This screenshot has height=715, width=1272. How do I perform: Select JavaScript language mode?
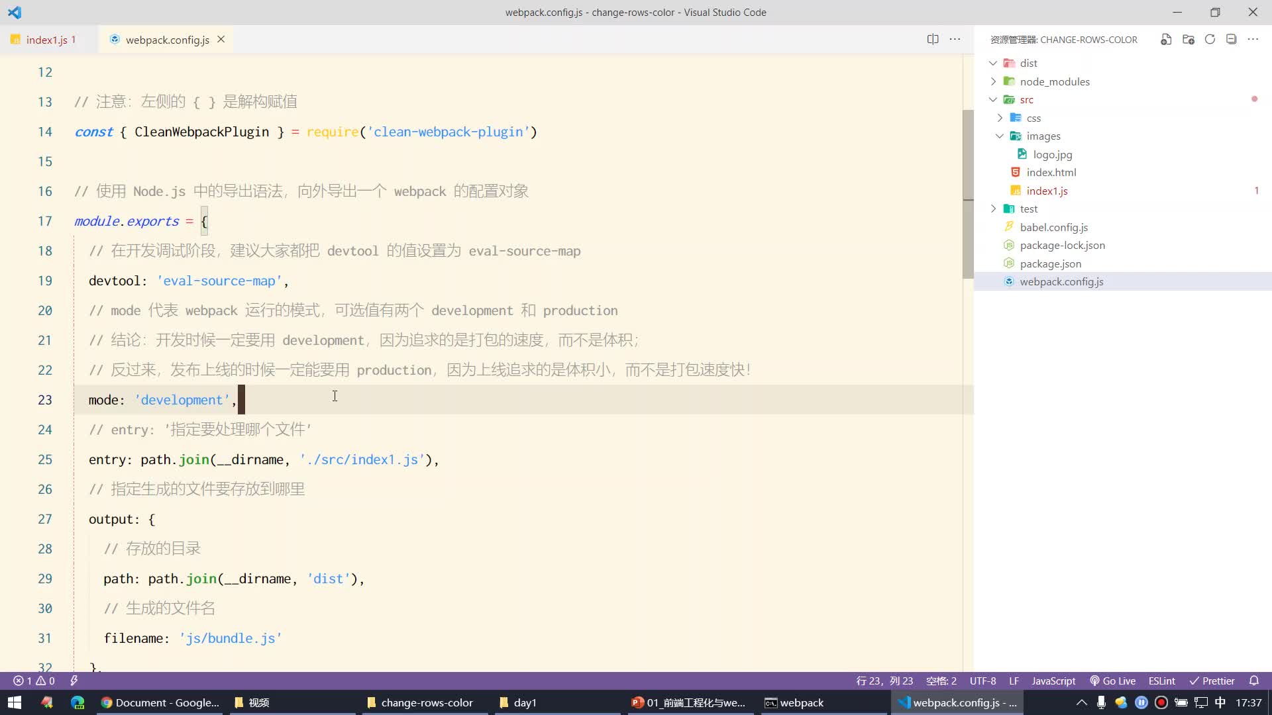click(1053, 681)
